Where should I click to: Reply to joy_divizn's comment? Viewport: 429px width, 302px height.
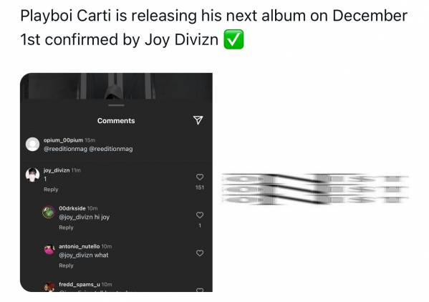(x=51, y=190)
